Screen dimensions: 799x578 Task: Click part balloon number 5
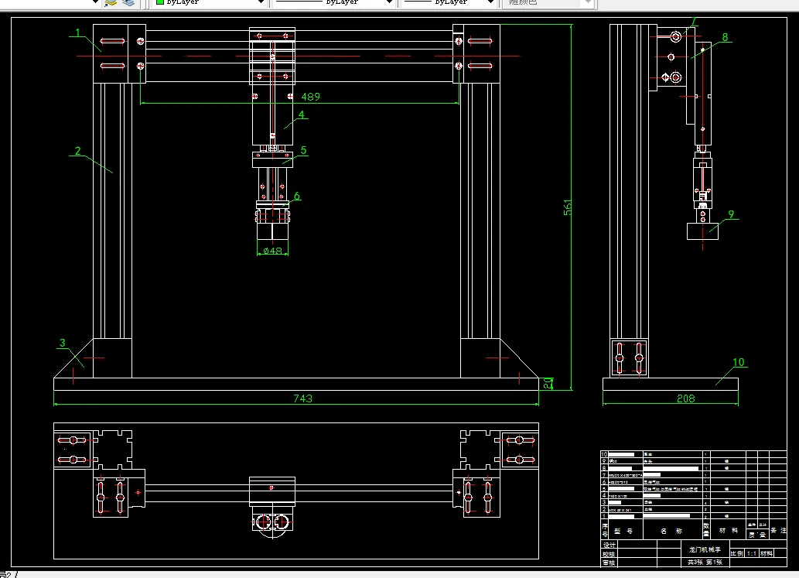[304, 150]
